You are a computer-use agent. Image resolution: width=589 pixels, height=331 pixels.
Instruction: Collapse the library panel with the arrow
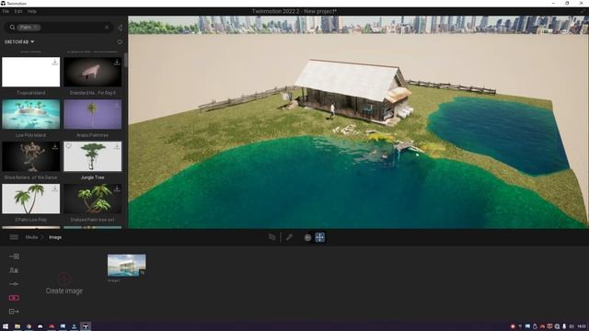point(120,28)
